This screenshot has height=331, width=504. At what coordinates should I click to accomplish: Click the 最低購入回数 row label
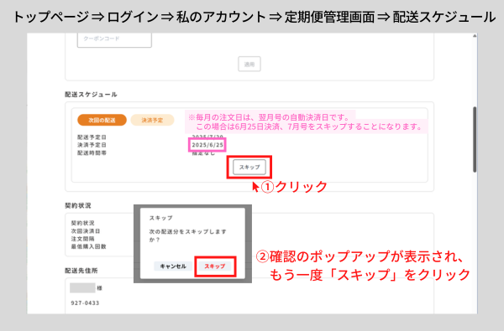[89, 246]
